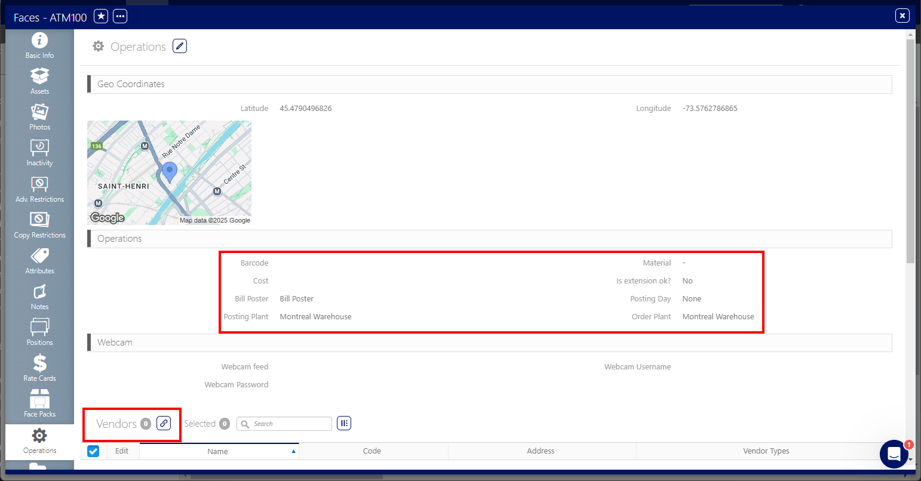Favorite this face with the star icon
The height and width of the screenshot is (481, 921).
(101, 17)
